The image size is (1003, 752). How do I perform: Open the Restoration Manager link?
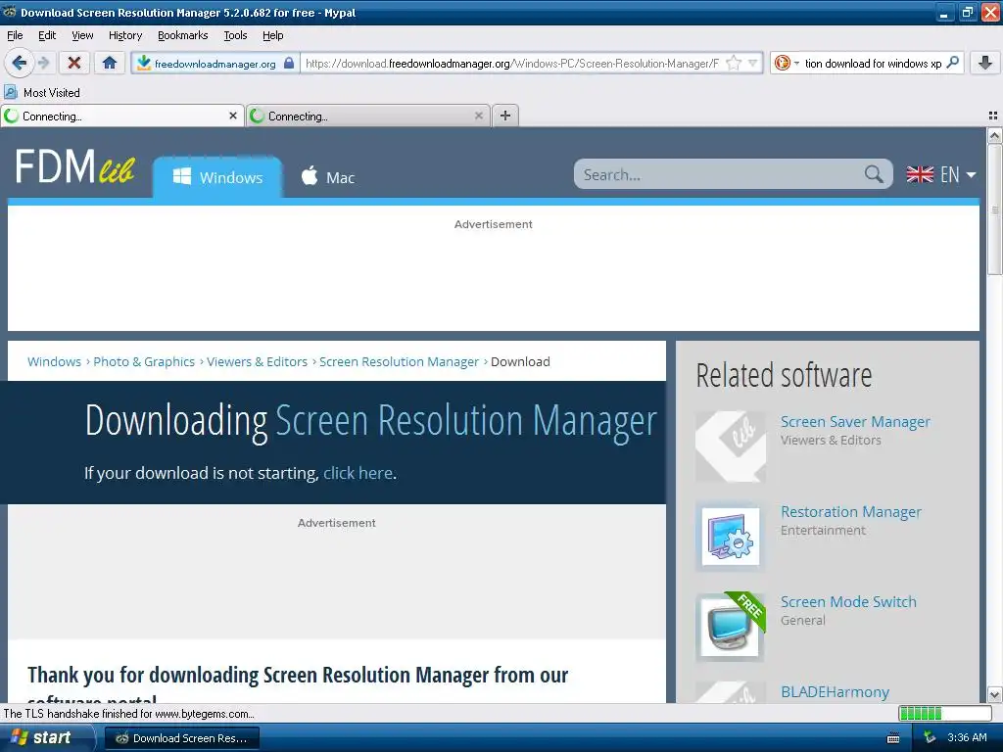851,511
